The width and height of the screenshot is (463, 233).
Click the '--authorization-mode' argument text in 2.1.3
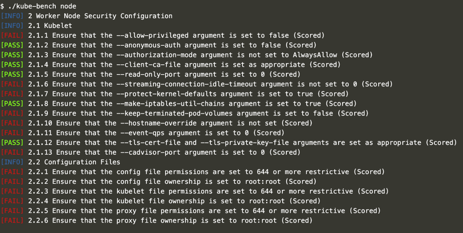[157, 55]
